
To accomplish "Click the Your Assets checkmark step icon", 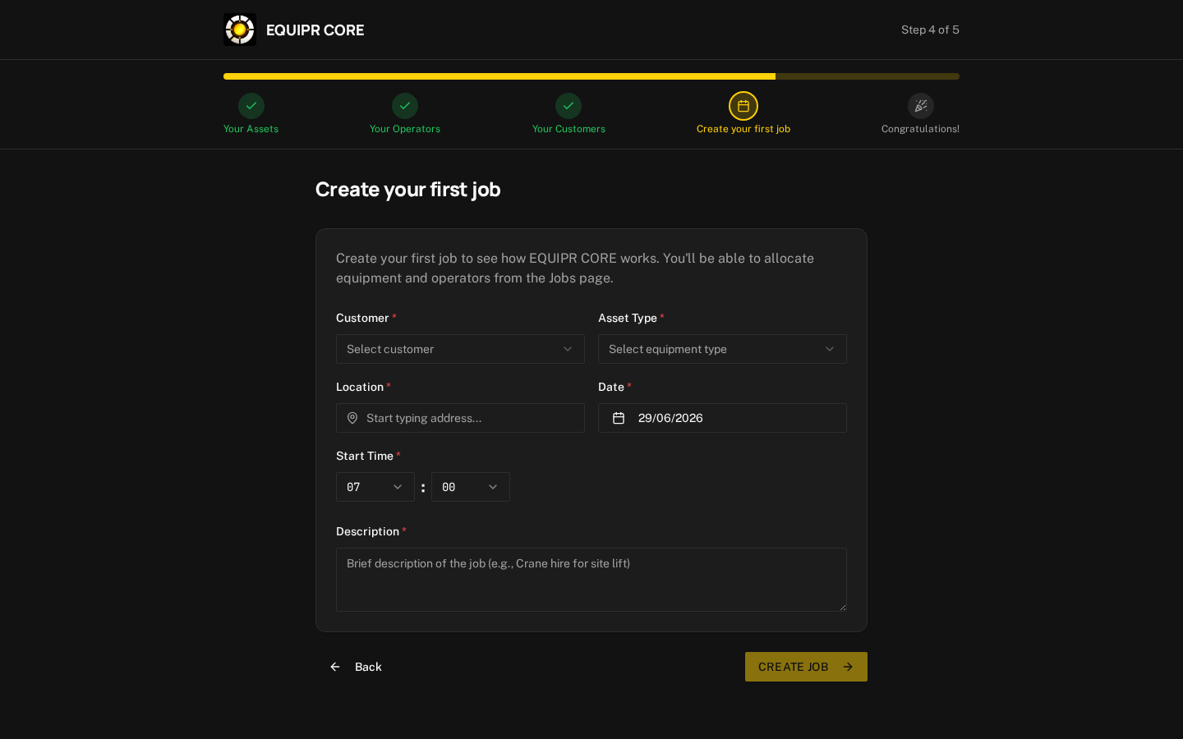I will point(251,106).
